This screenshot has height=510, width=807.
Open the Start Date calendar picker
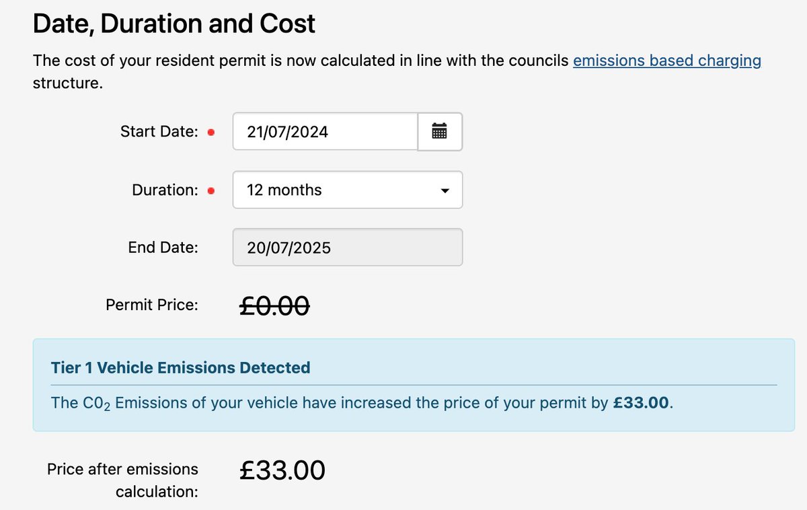tap(440, 131)
